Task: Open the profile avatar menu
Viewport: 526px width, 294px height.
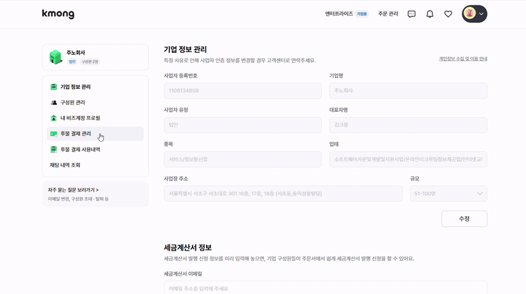Action: point(474,14)
